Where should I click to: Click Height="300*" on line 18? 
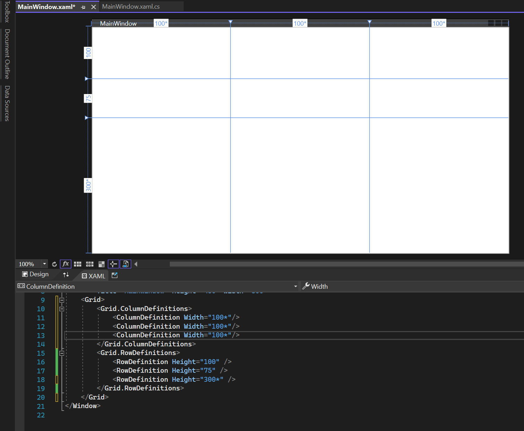coord(198,379)
